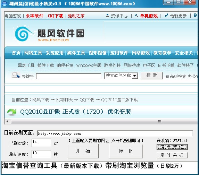Open the 单机游戏 link
The width and height of the screenshot is (199, 175).
(x=149, y=16)
